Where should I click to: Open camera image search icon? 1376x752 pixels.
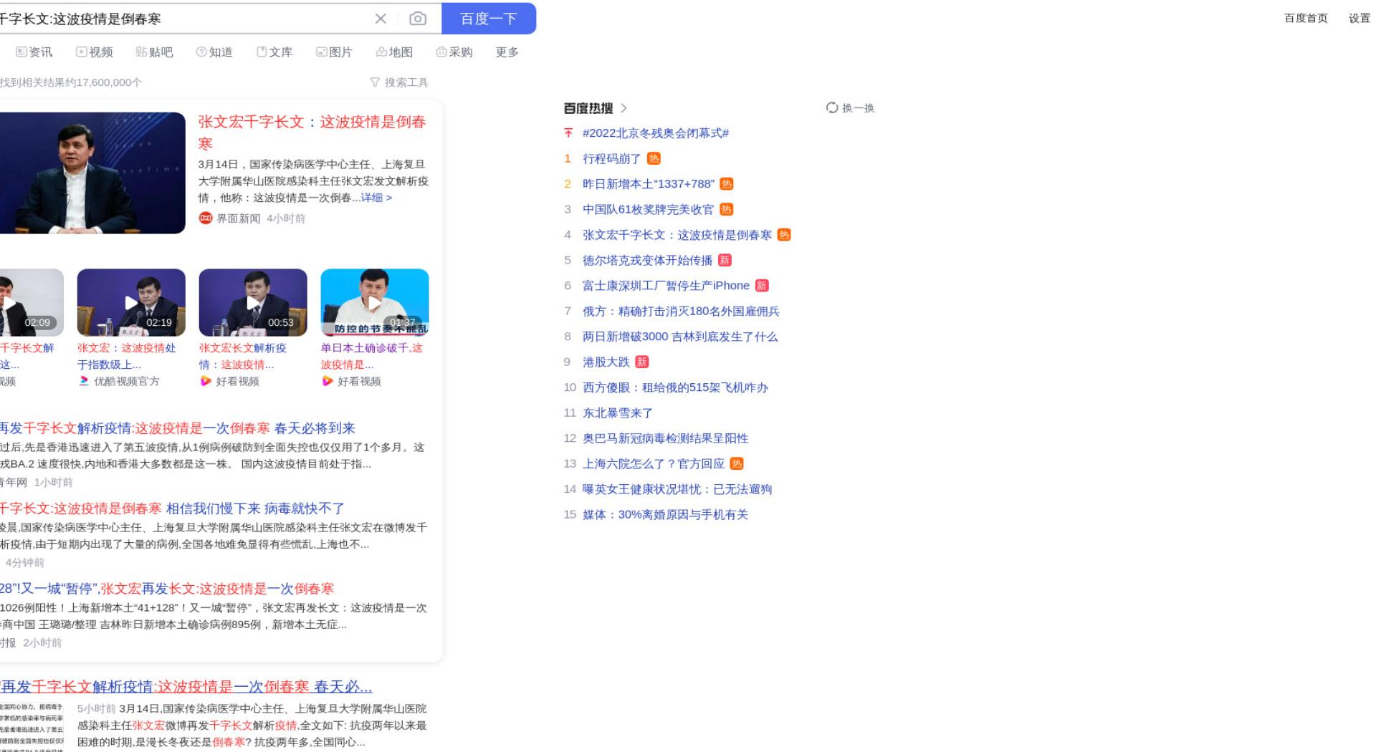[x=418, y=19]
